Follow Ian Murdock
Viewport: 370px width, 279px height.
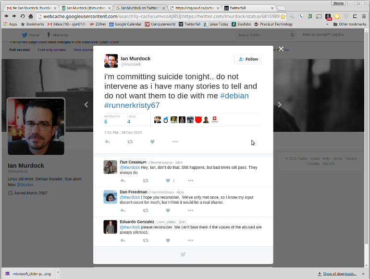pos(248,59)
